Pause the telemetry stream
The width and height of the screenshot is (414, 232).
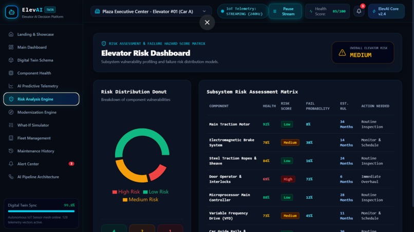(x=285, y=11)
